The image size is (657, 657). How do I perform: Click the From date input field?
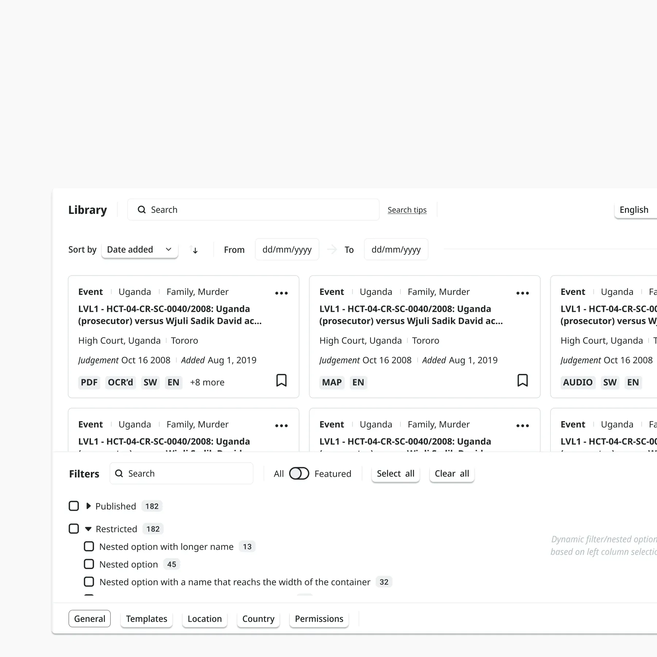click(x=287, y=250)
